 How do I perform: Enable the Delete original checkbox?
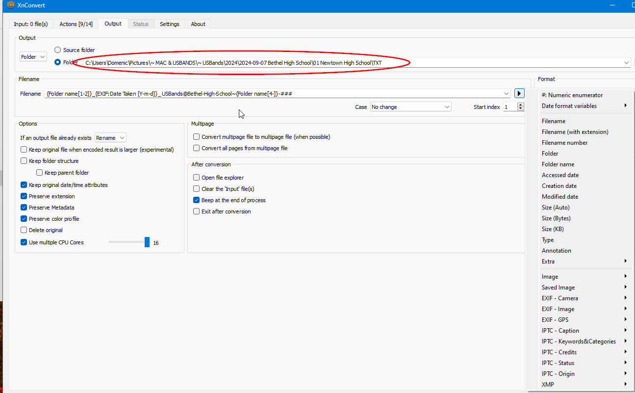click(x=24, y=230)
